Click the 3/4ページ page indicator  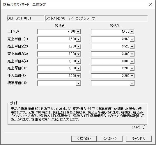(x=139, y=127)
